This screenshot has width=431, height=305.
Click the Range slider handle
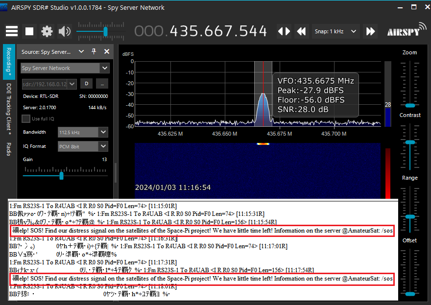[x=410, y=217]
